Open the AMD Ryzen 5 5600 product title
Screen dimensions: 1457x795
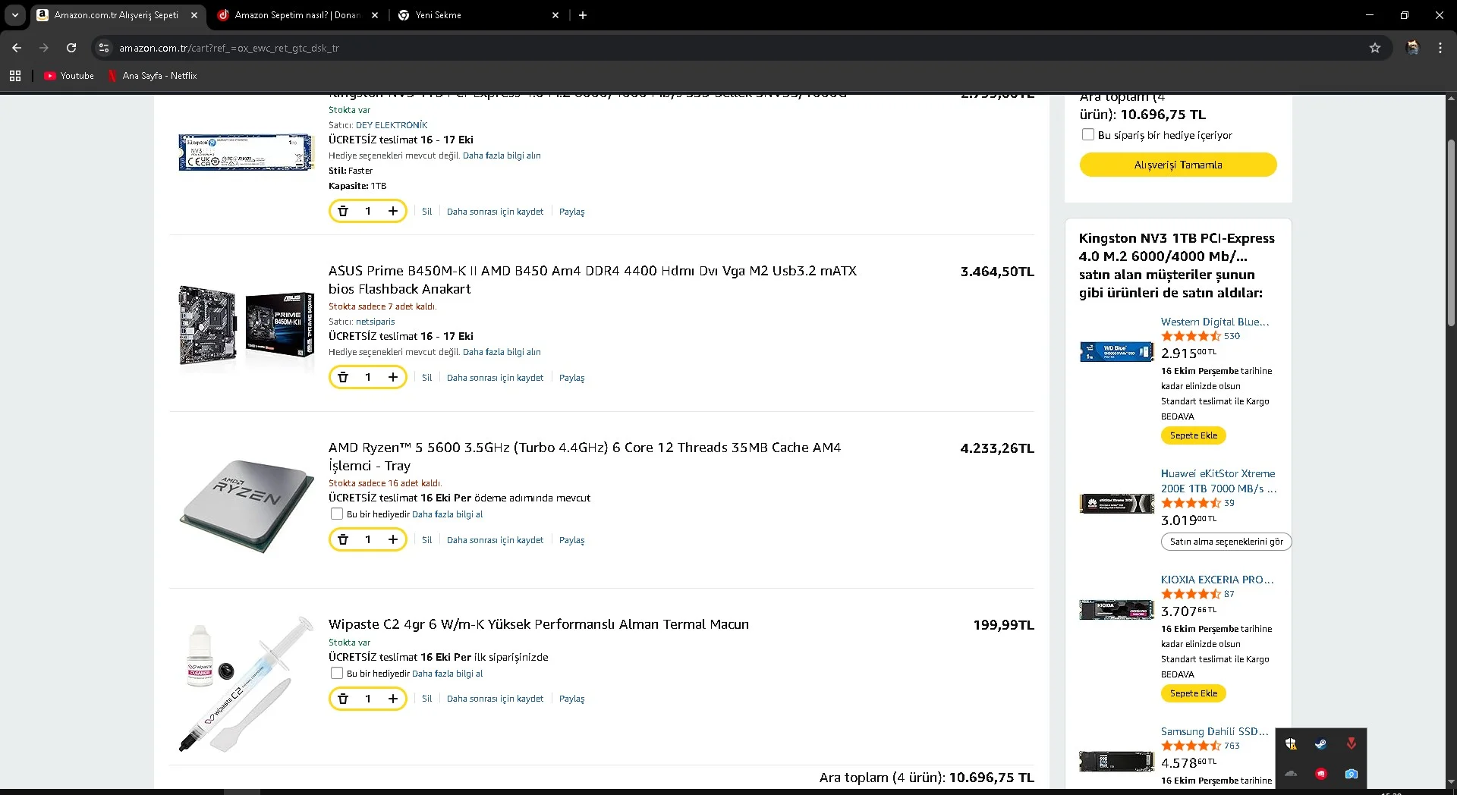584,457
